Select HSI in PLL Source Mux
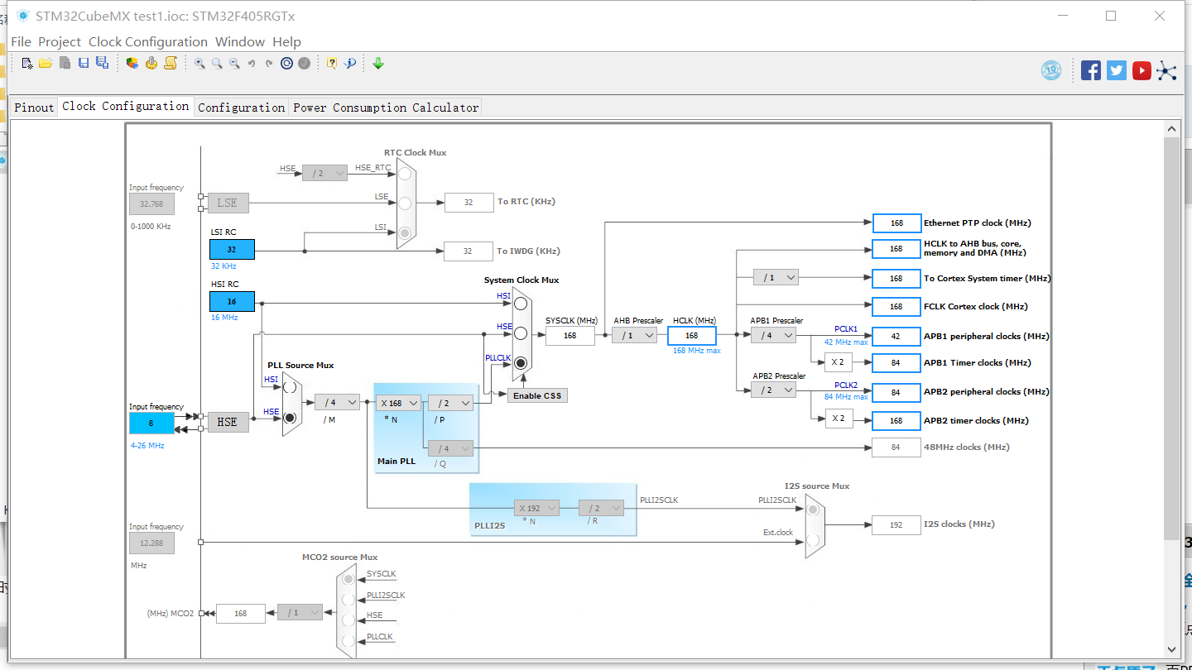1192x670 pixels. tap(290, 386)
